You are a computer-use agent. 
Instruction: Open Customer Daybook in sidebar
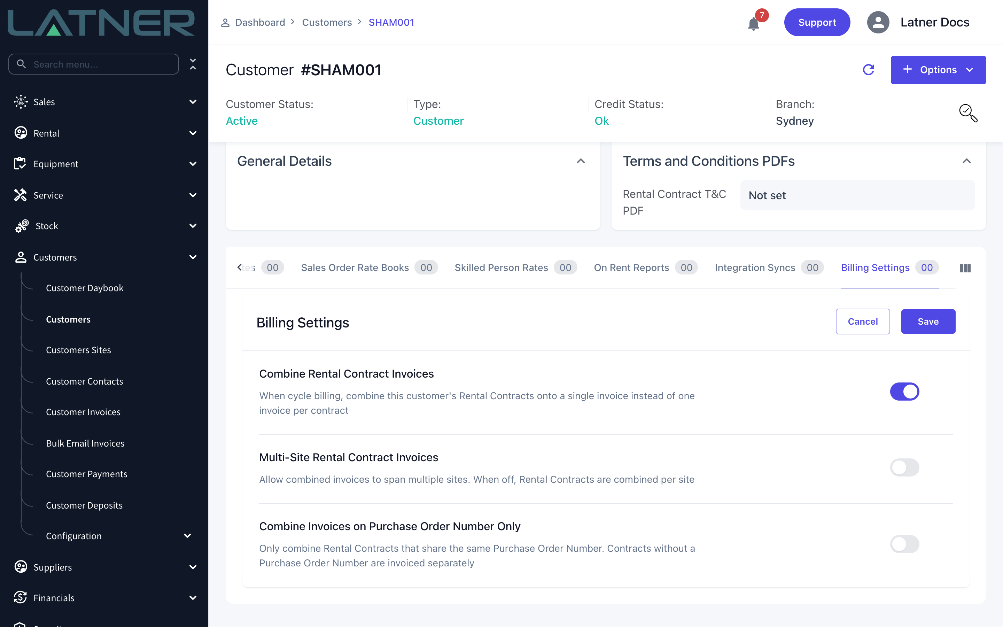85,288
